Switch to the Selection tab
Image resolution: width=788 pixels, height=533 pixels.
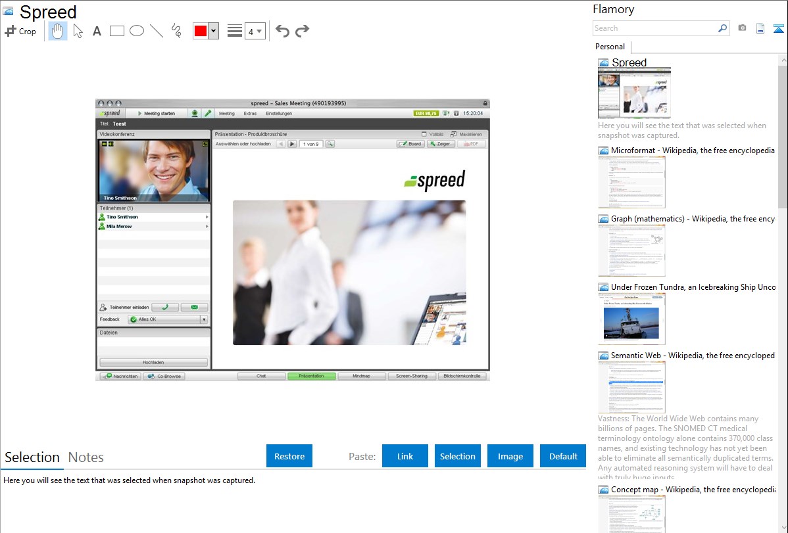coord(32,457)
